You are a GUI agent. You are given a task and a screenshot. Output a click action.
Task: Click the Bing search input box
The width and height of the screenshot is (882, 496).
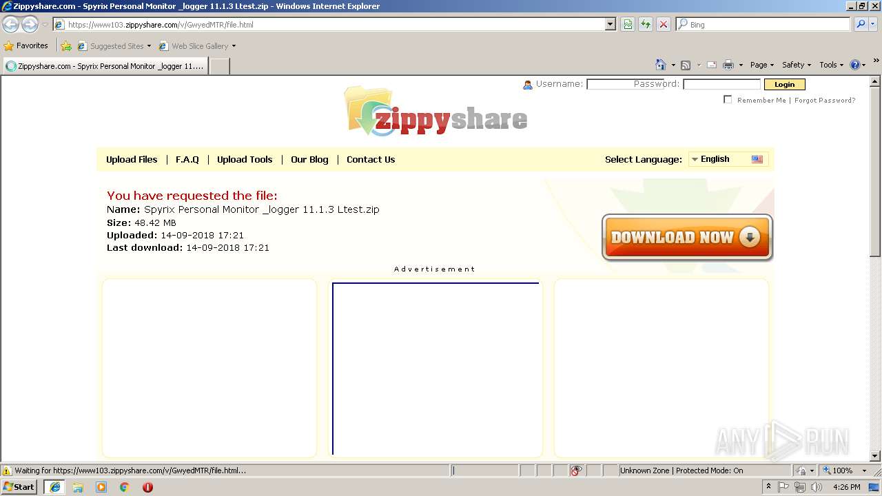click(x=763, y=24)
